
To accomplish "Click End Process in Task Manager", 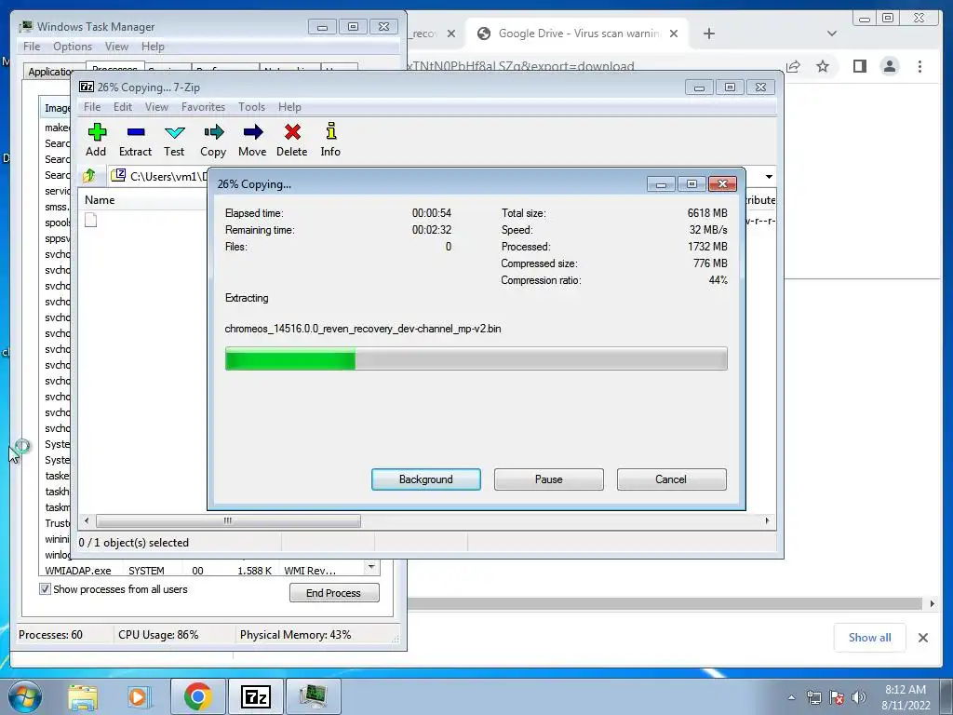I will pyautogui.click(x=334, y=593).
